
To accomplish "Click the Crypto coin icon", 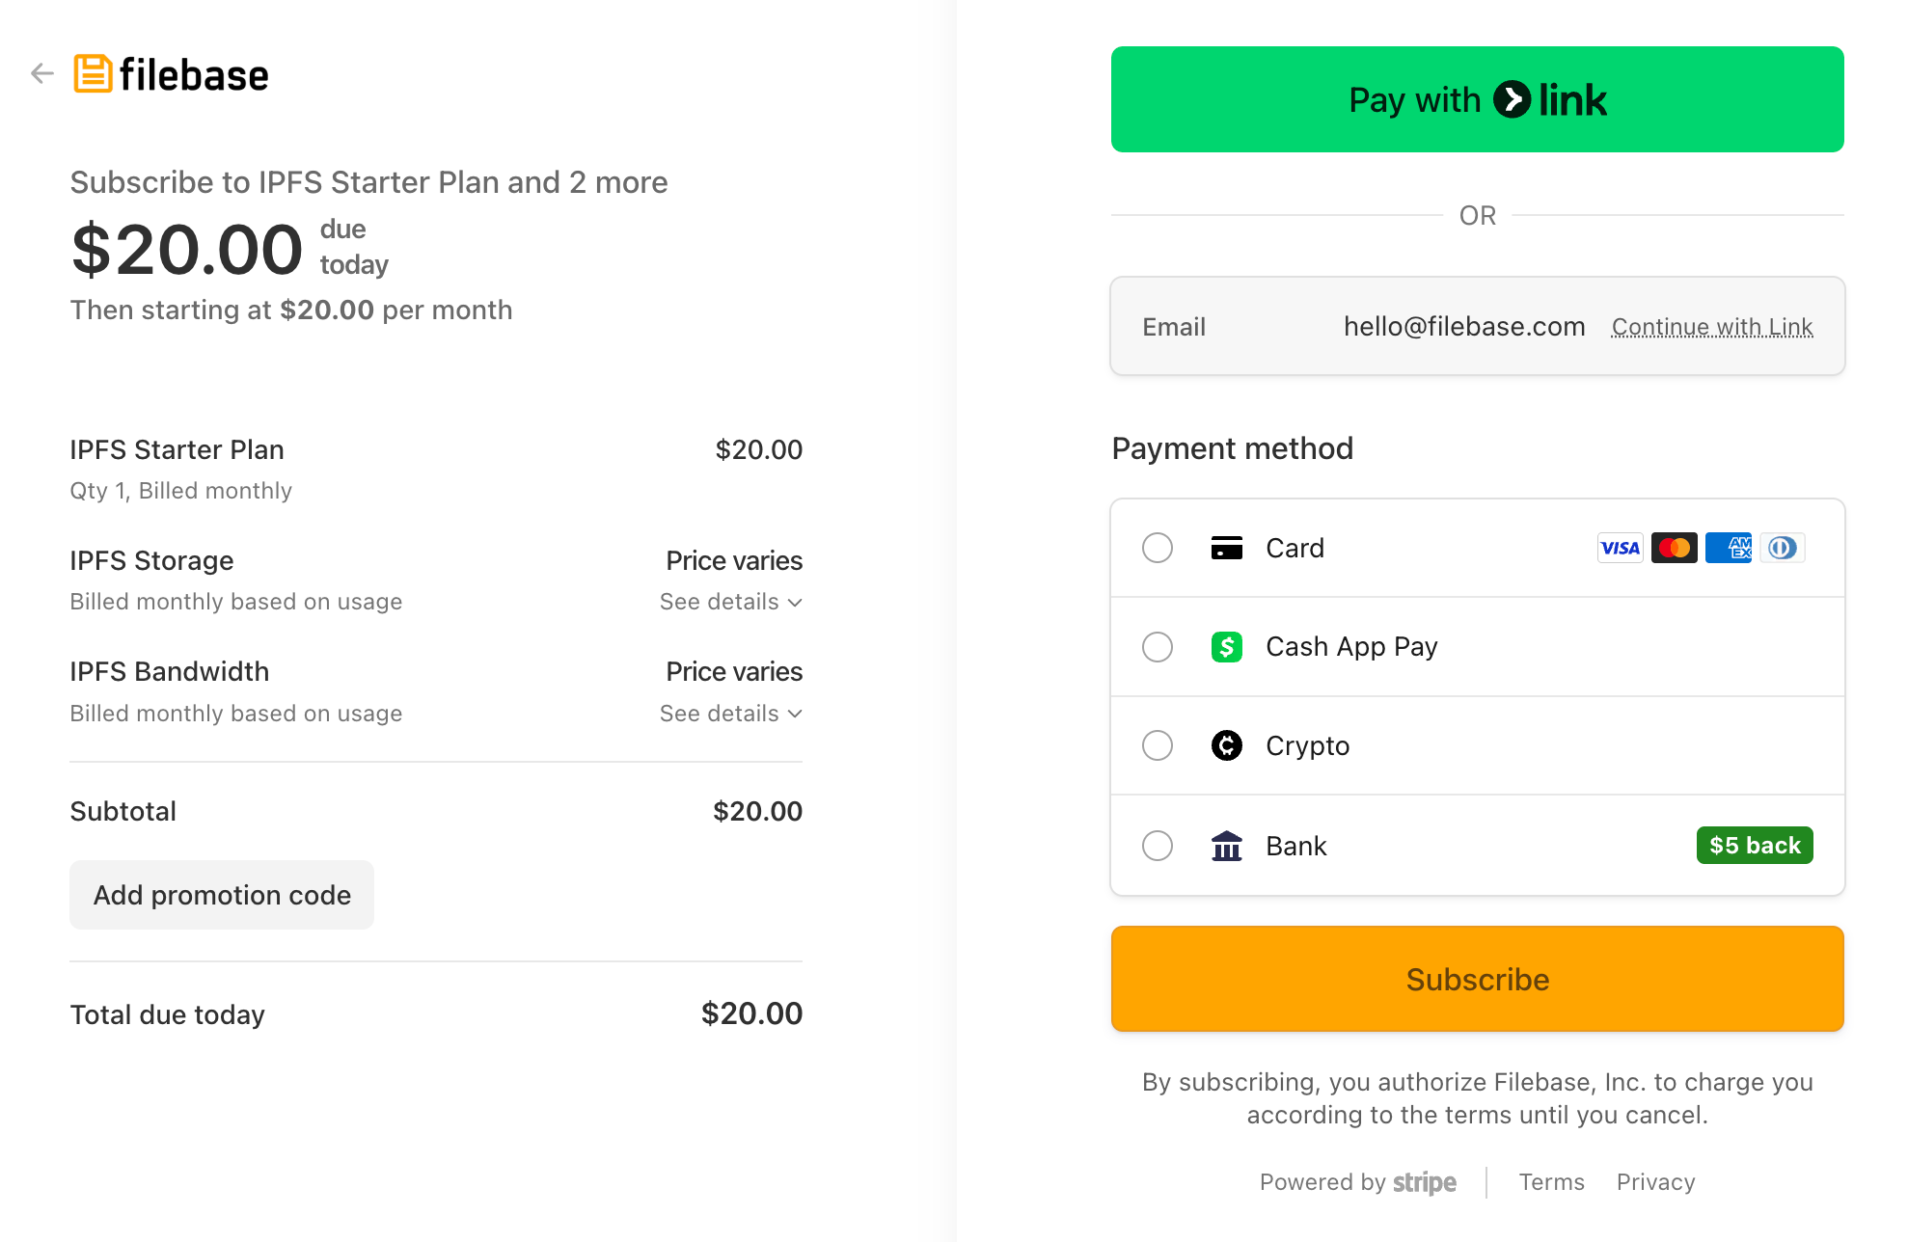I will click(x=1226, y=745).
